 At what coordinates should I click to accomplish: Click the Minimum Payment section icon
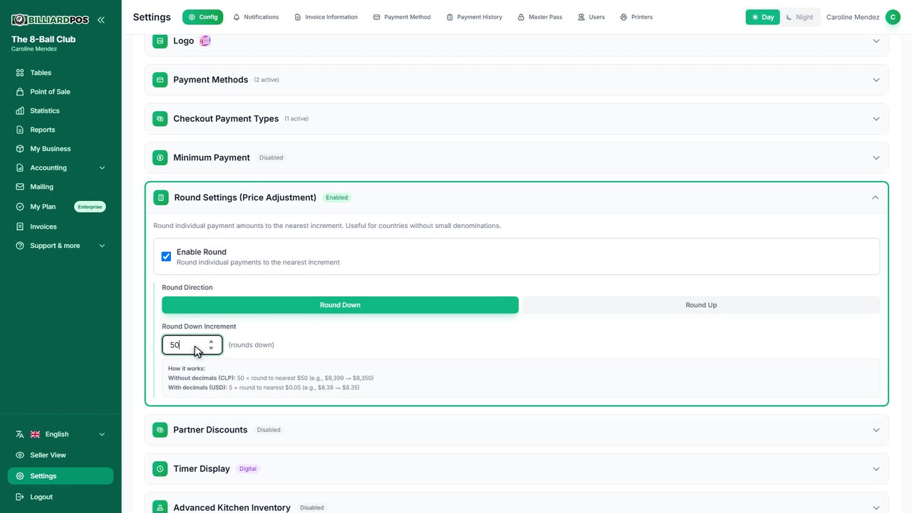click(160, 157)
